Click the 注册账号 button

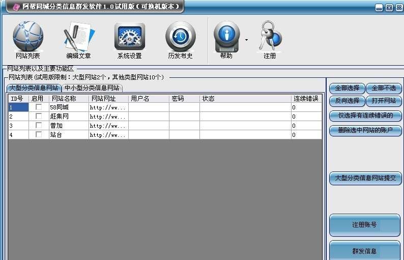(365, 225)
